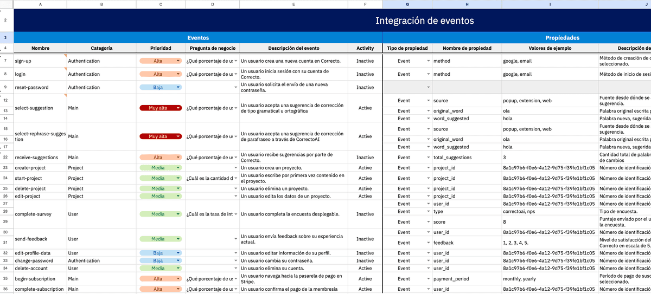Select the delete-account name cell
This screenshot has height=294, width=651.
click(41, 268)
